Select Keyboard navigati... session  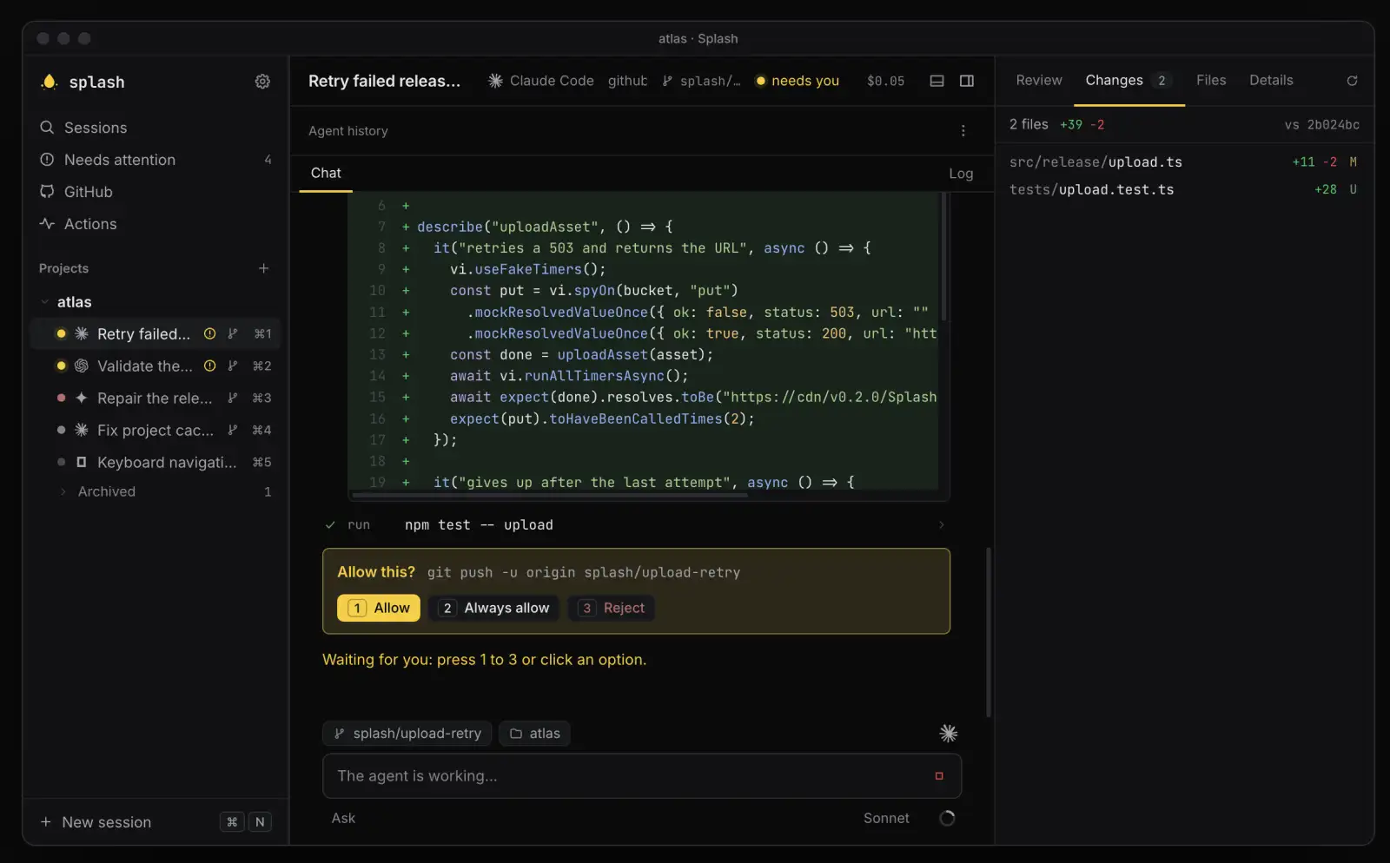pyautogui.click(x=156, y=463)
